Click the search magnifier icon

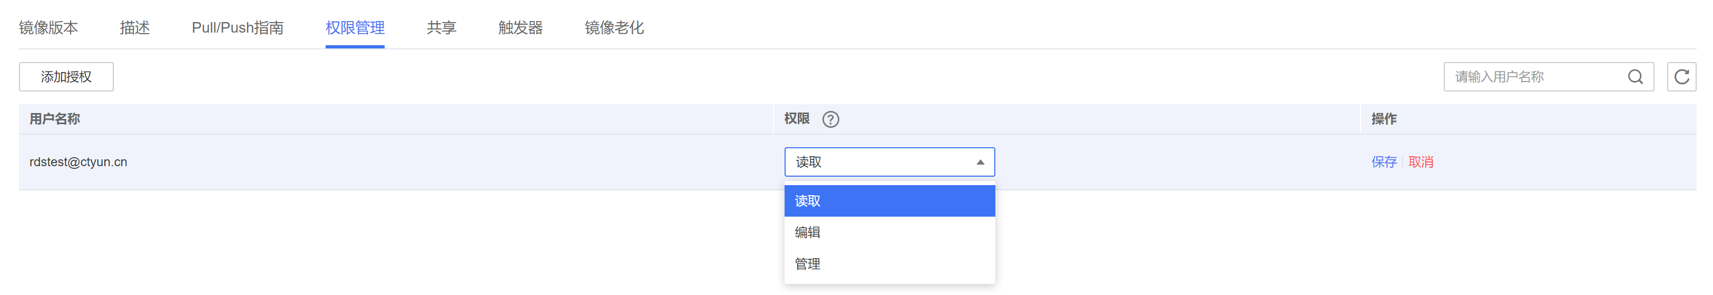pos(1635,77)
